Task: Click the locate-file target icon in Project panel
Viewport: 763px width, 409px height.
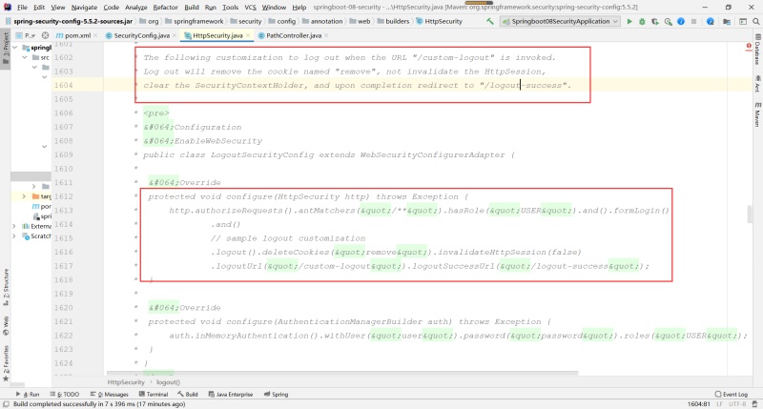Action: (45, 35)
